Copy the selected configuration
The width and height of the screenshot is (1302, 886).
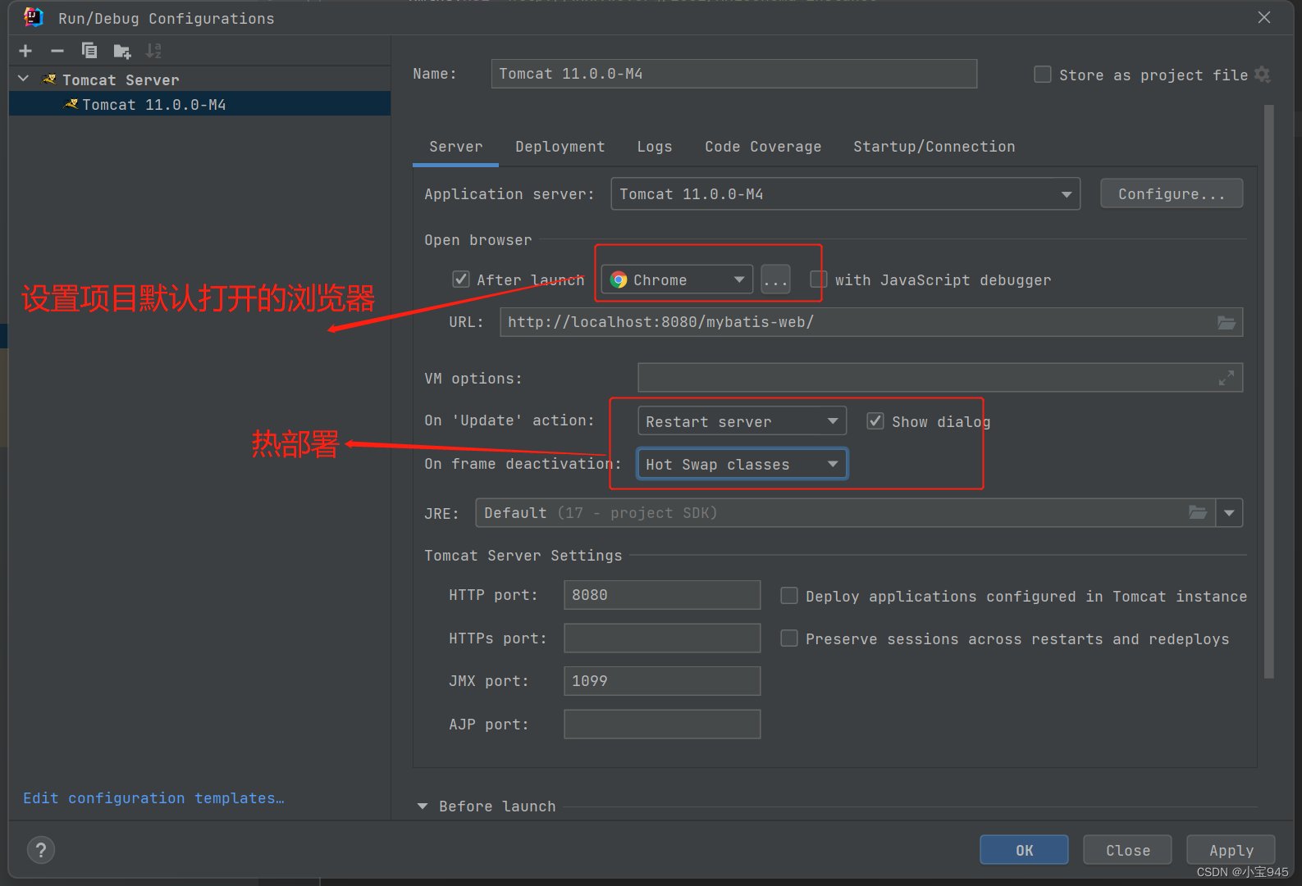click(89, 51)
